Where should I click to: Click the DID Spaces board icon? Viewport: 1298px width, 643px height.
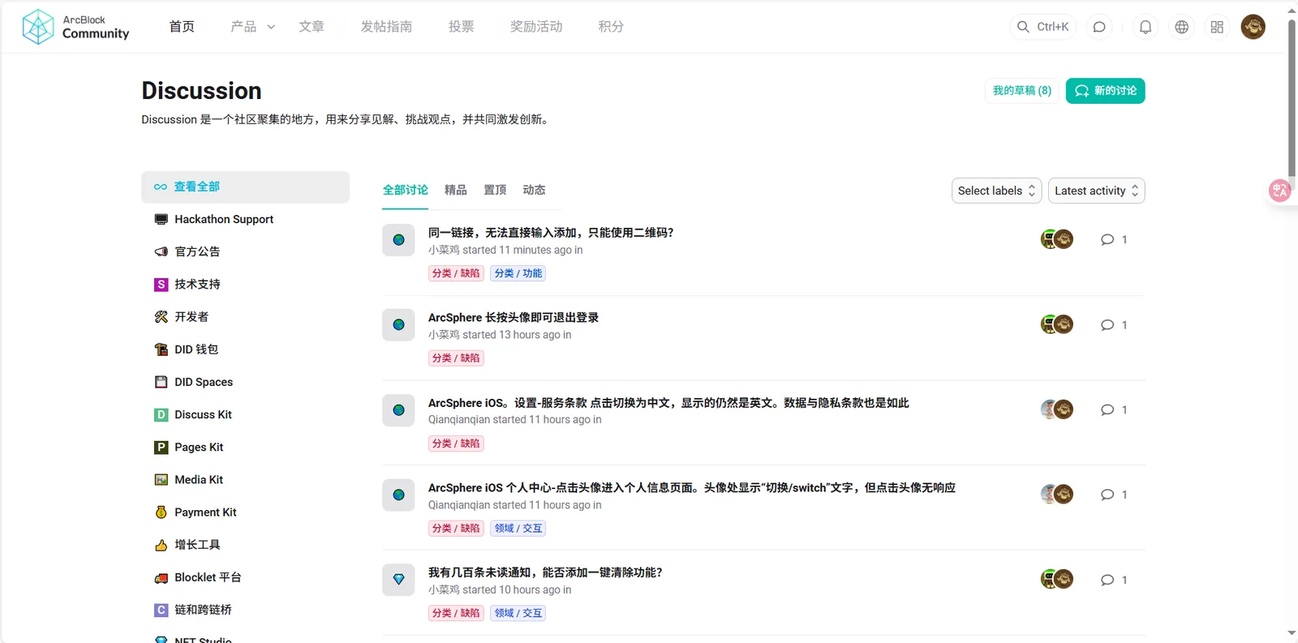(x=161, y=382)
